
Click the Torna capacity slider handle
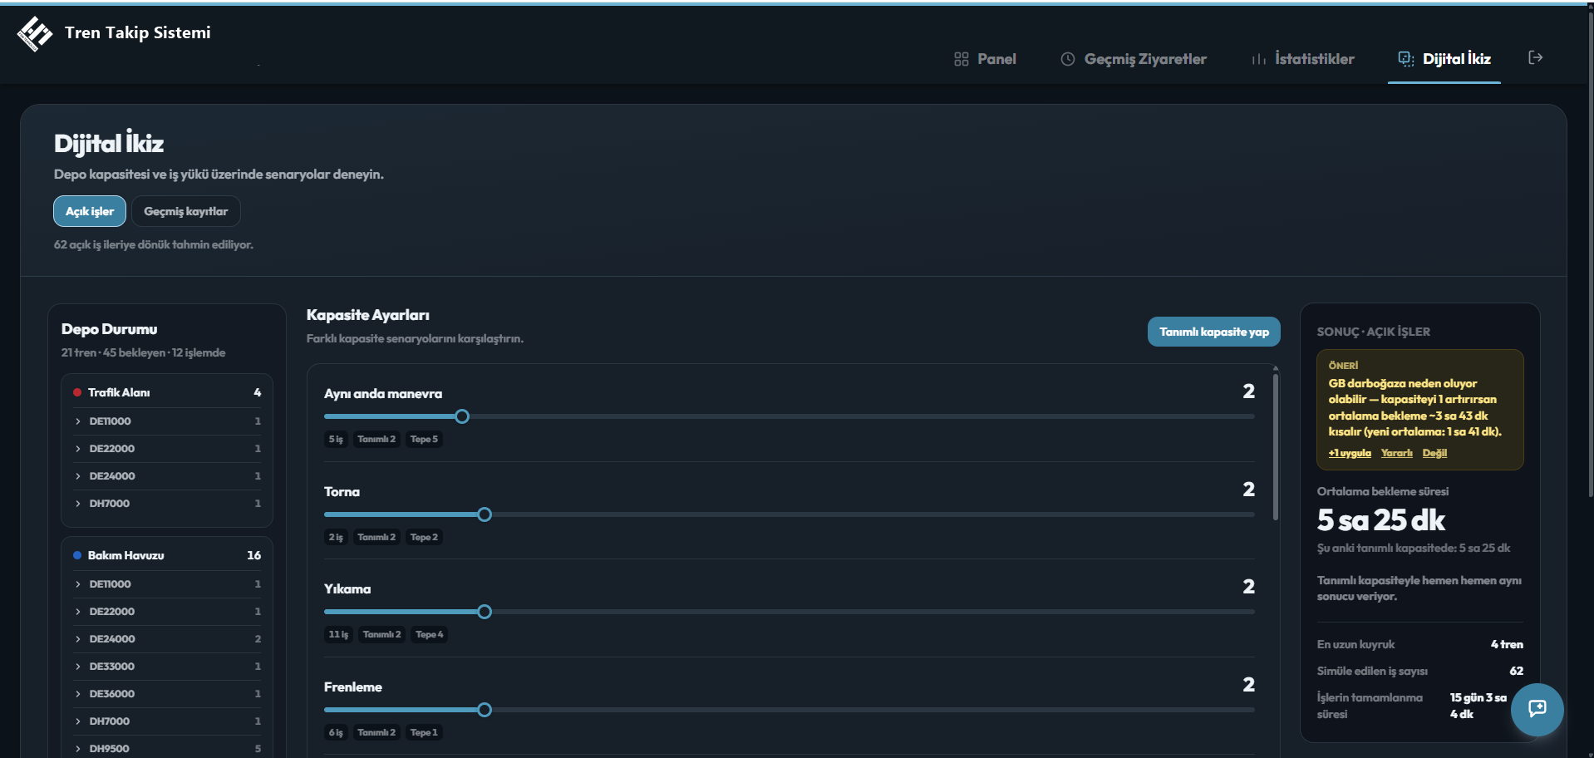point(485,514)
